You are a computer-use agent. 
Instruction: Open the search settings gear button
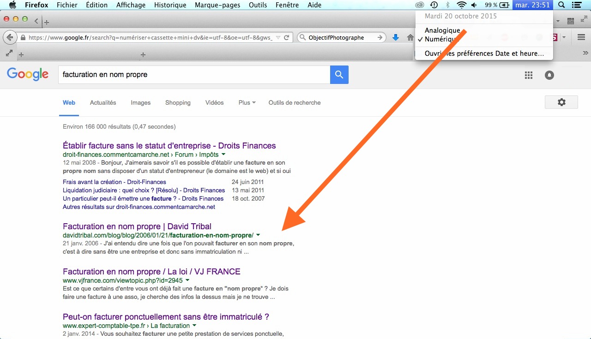[561, 102]
